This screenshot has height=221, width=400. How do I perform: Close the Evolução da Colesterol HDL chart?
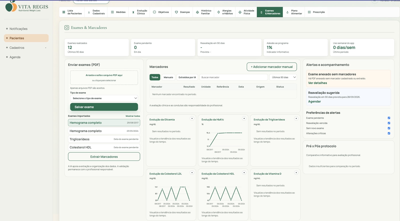244,172
